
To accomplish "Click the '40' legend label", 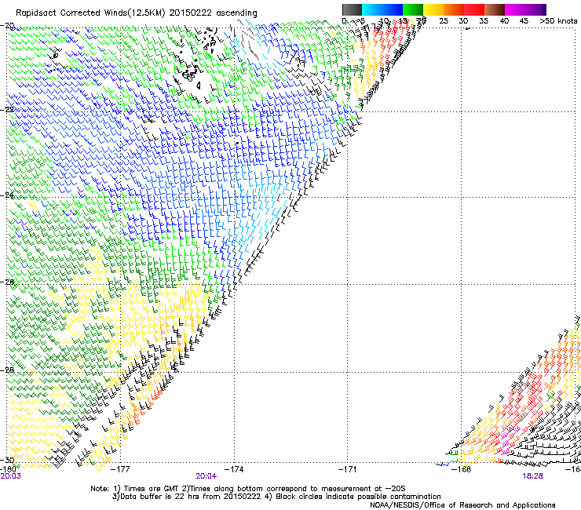I will pos(504,21).
